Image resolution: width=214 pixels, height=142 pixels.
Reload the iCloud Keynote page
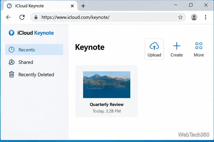click(22, 17)
